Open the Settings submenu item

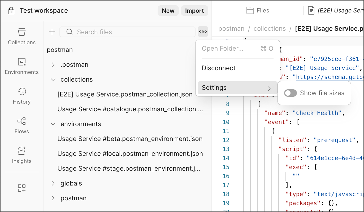point(236,88)
